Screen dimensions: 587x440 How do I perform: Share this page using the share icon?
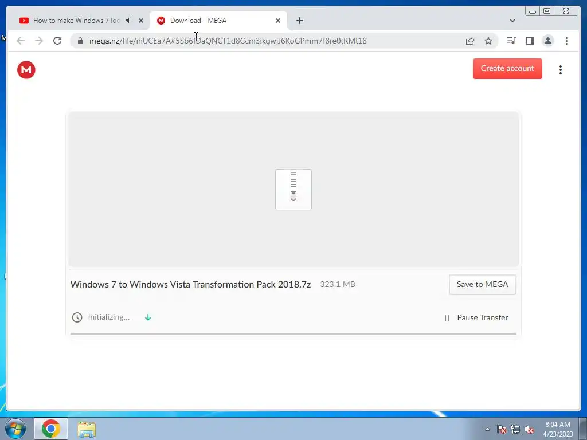click(470, 41)
